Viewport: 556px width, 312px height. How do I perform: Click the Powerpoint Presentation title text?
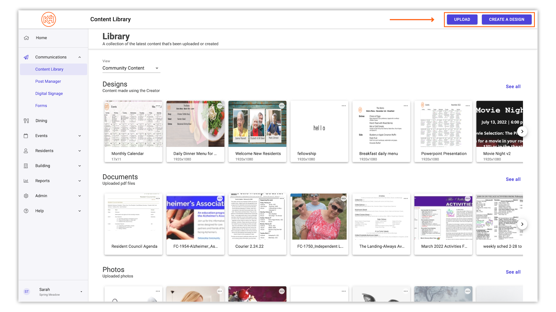444,154
